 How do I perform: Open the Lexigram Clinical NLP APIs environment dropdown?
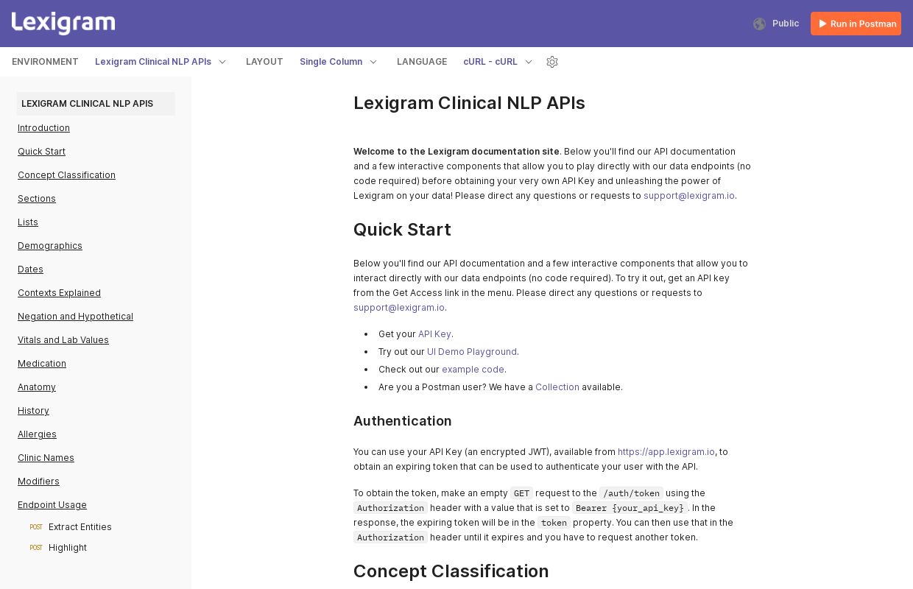click(161, 62)
